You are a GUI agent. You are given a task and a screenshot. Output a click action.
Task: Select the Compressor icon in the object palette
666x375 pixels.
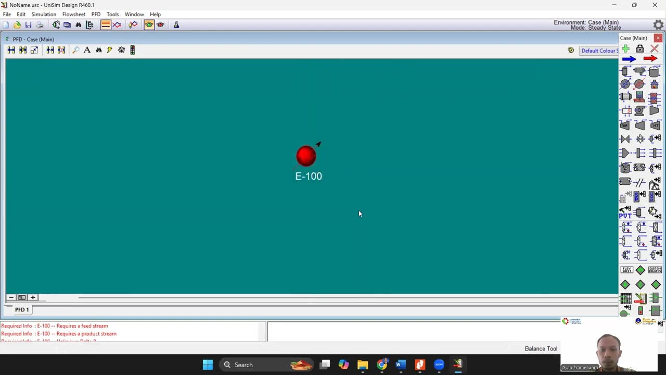(x=655, y=110)
